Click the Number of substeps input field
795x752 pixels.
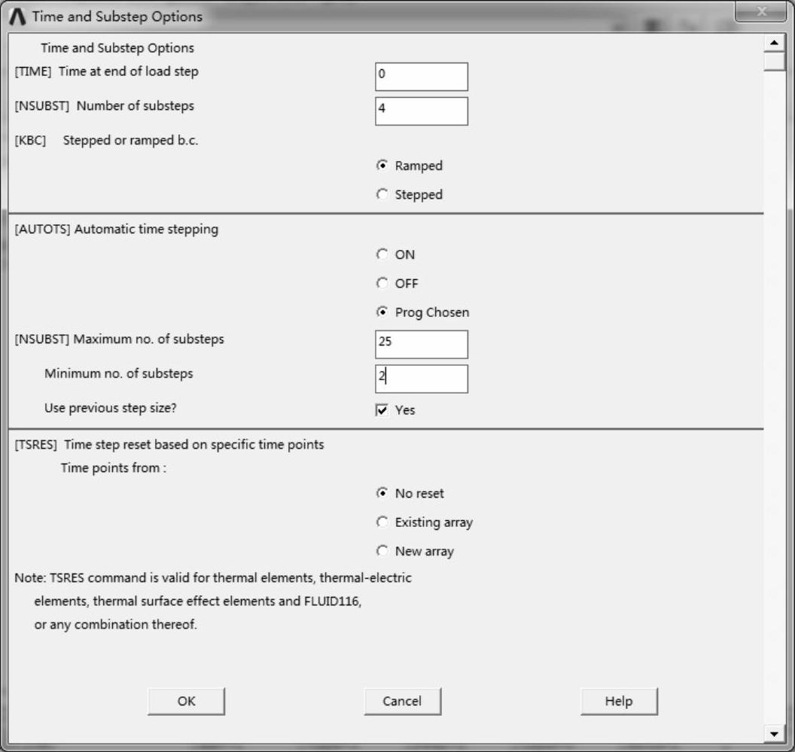tap(422, 111)
